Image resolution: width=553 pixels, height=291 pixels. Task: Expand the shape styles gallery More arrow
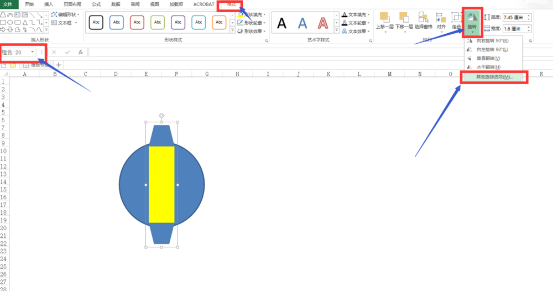coord(232,30)
